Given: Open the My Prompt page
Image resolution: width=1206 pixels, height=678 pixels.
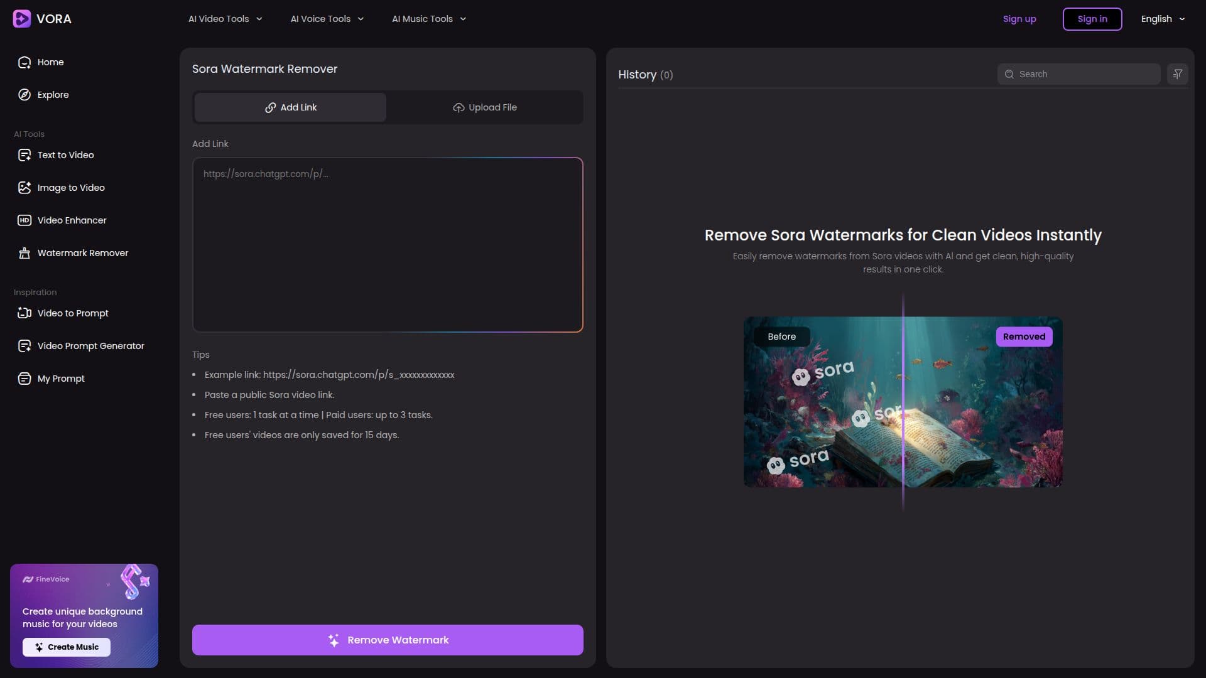Looking at the screenshot, I should [x=52, y=379].
